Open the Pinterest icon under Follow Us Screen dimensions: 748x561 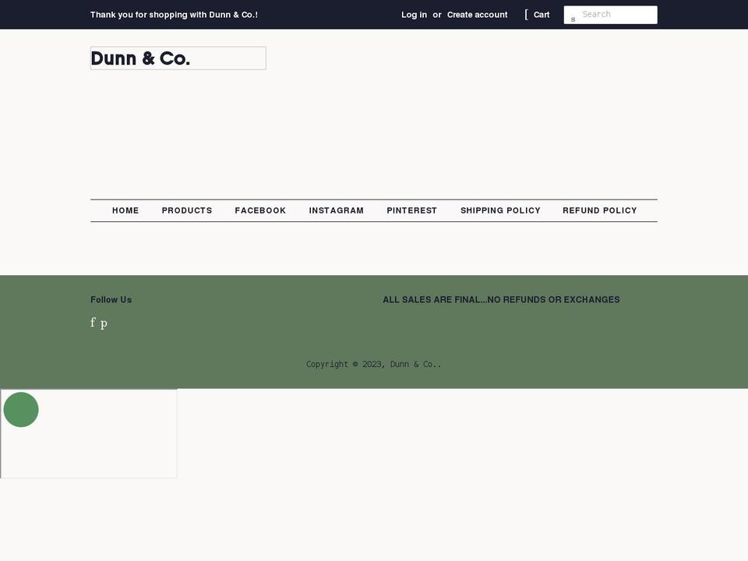click(x=104, y=323)
